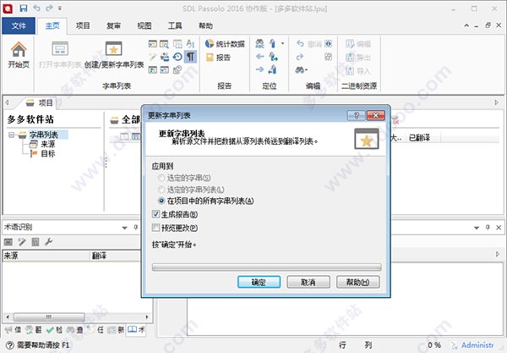Select the 术 book tab at bottom
Viewport: 507px width, 353px height.
(x=136, y=329)
